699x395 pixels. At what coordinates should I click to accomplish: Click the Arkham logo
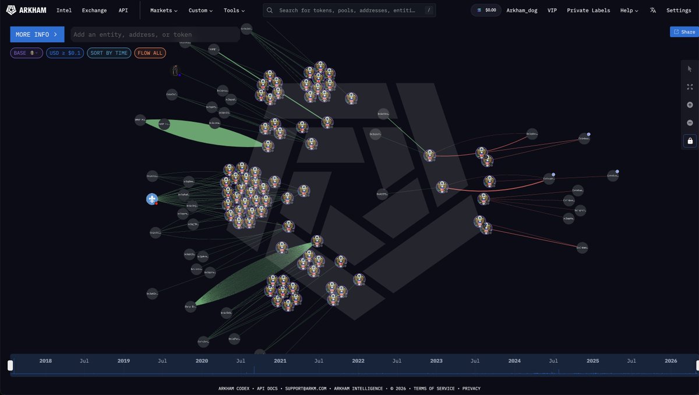(x=26, y=10)
